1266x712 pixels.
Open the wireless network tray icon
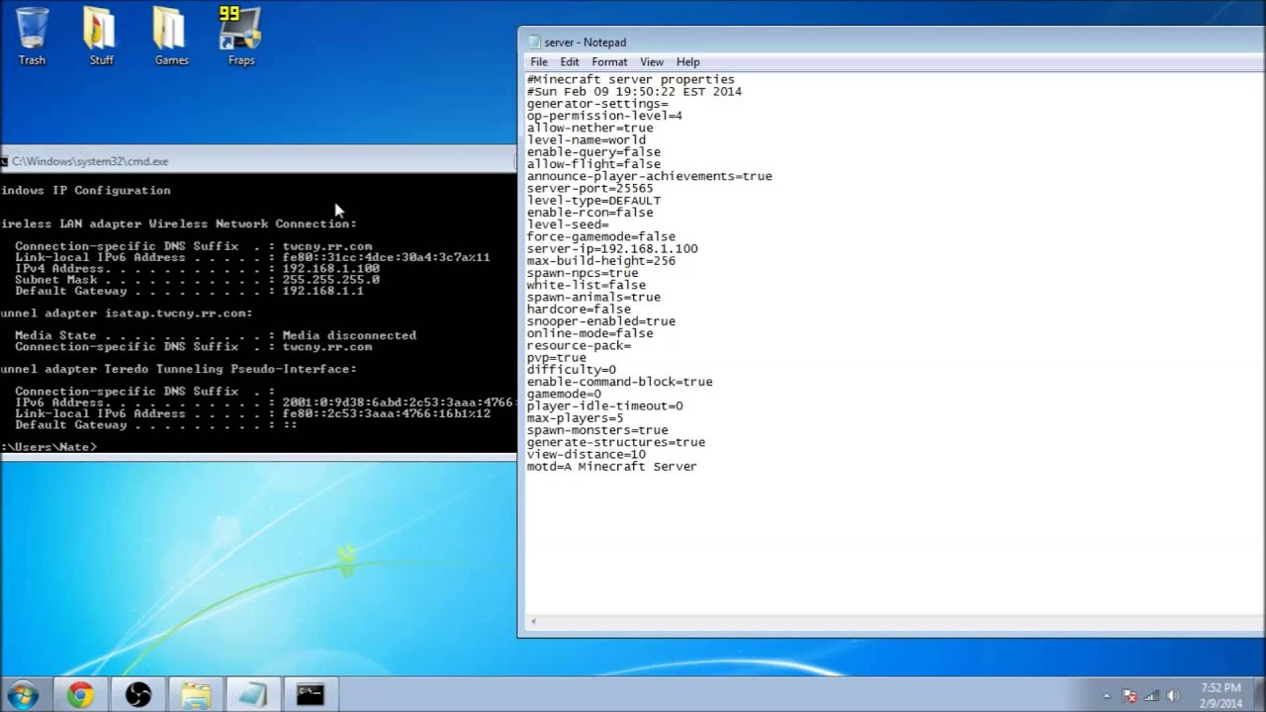tap(1152, 695)
